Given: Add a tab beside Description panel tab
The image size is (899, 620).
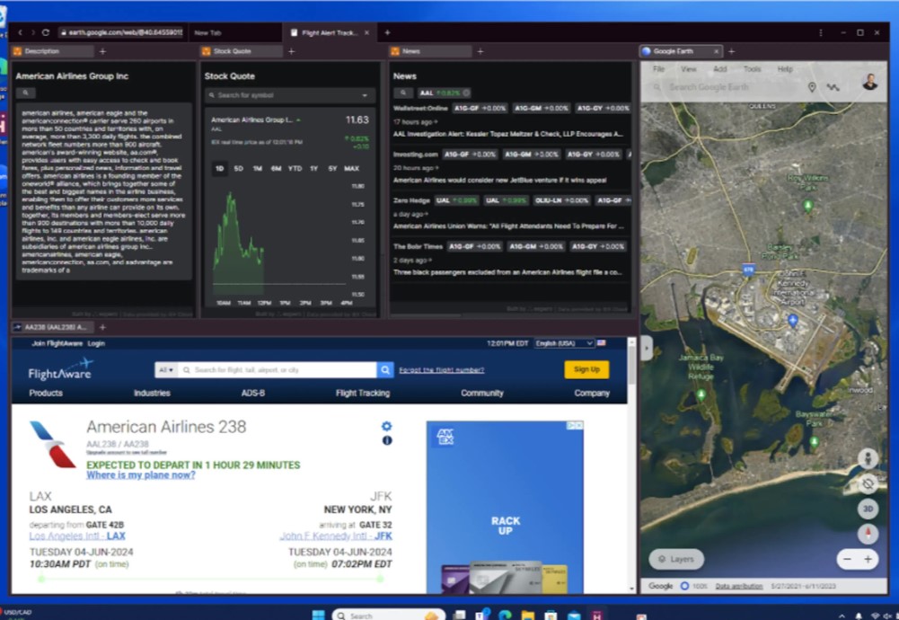Looking at the screenshot, I should (x=102, y=51).
